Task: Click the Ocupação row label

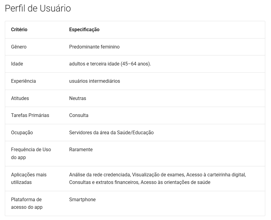Action: click(22, 133)
